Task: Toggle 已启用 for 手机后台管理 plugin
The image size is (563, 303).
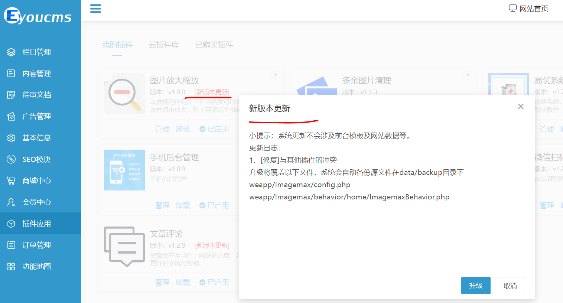Action: pyautogui.click(x=214, y=205)
